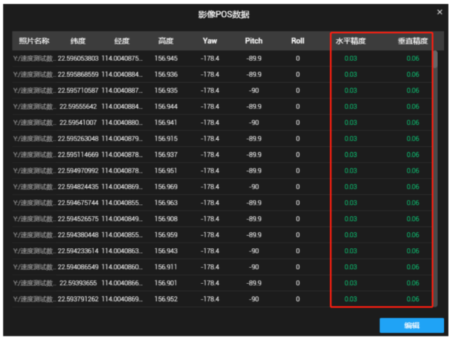
Task: Click the height value 156.901
Action: click(x=166, y=283)
